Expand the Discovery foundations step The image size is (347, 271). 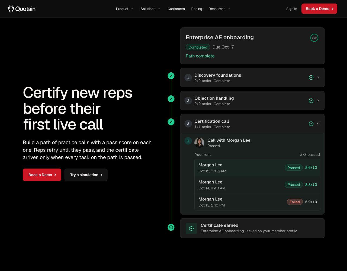pyautogui.click(x=318, y=78)
